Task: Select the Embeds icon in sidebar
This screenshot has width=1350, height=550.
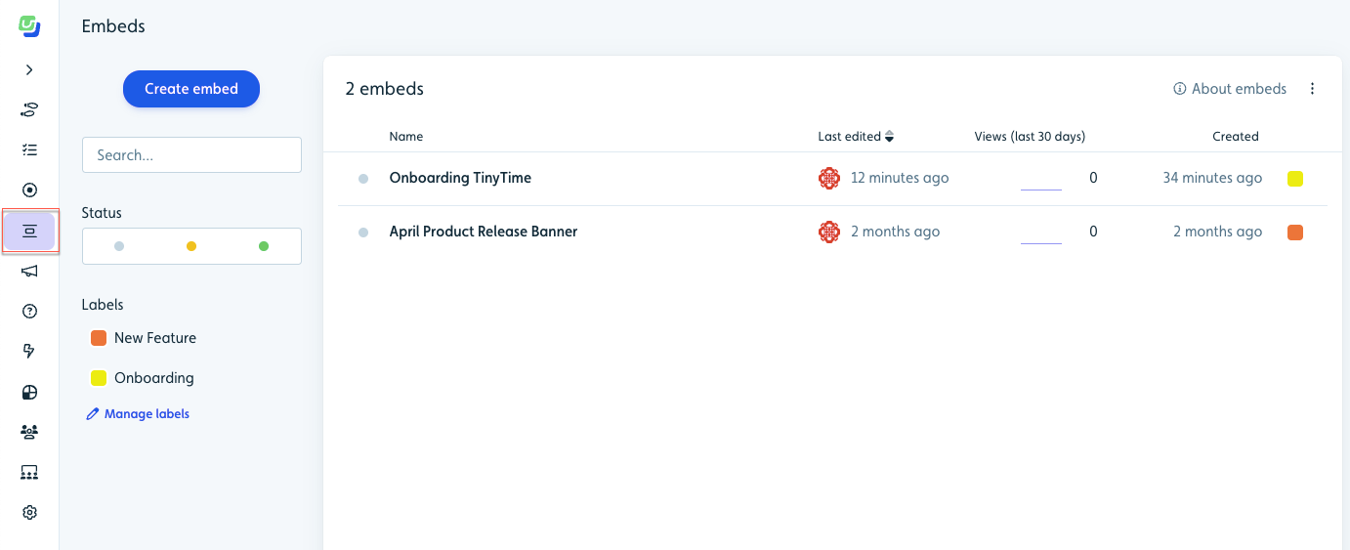Action: (x=29, y=231)
